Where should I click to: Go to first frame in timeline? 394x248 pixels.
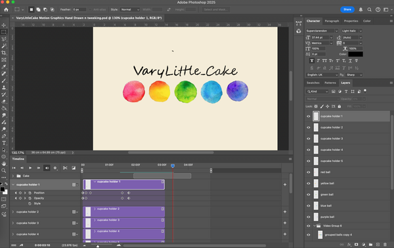click(14, 168)
